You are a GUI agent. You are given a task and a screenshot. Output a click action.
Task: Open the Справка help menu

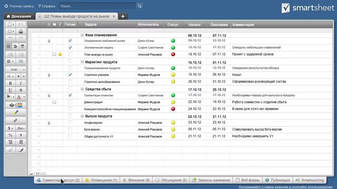coord(46,6)
